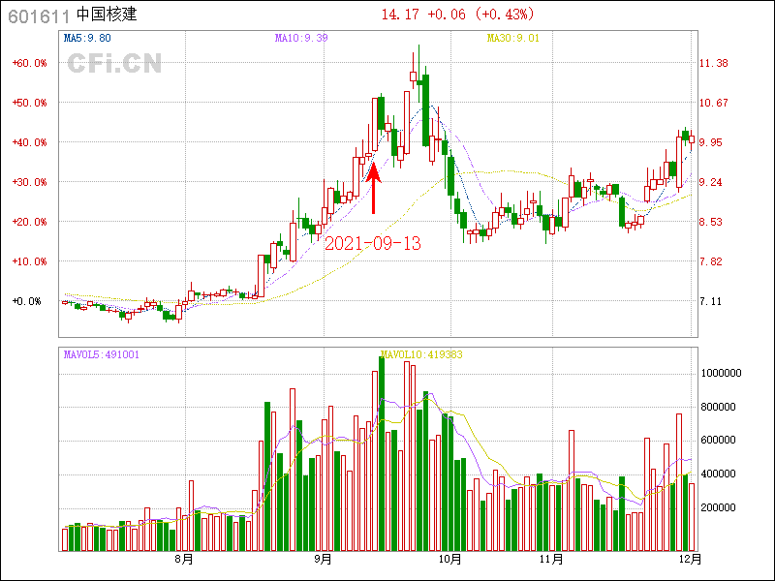Jump to the 8月 tick on time axis
Screen dimensions: 775x581
tap(184, 559)
